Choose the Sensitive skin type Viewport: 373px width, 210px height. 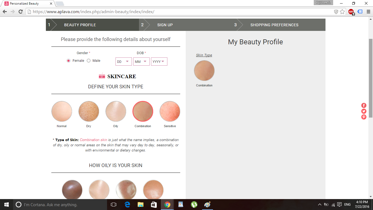point(170,111)
